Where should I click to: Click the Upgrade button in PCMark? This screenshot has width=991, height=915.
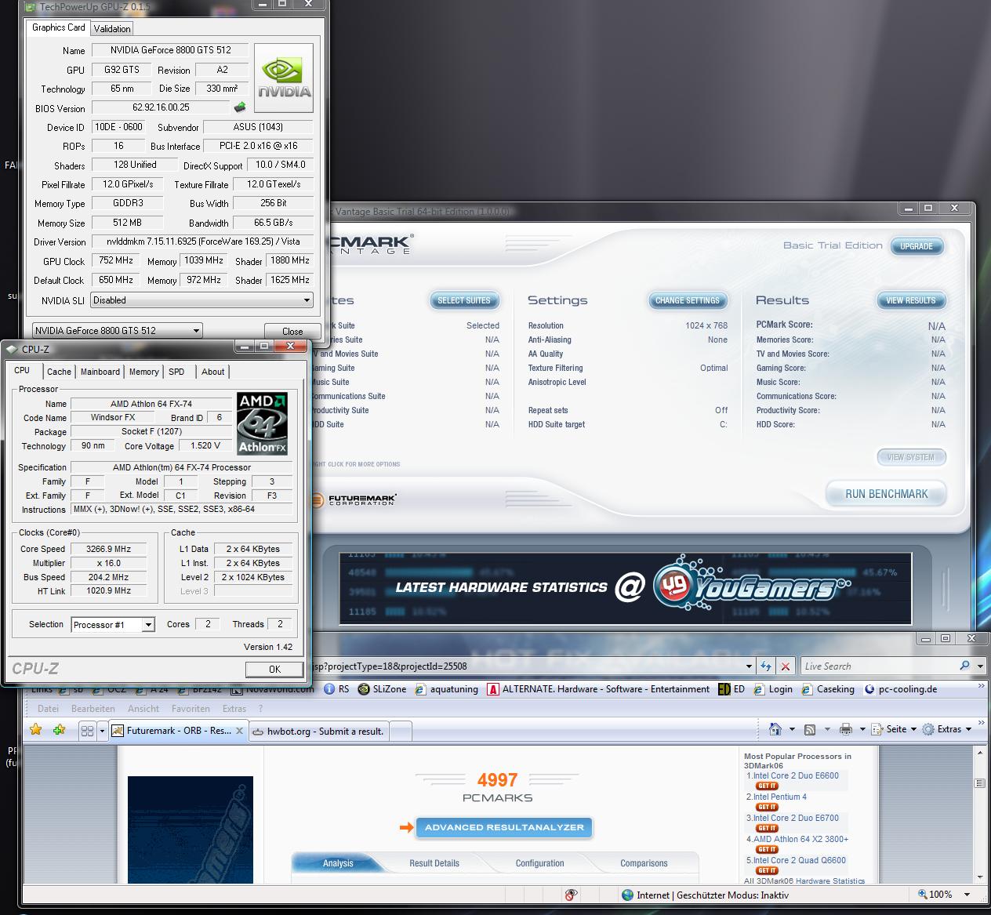(917, 246)
